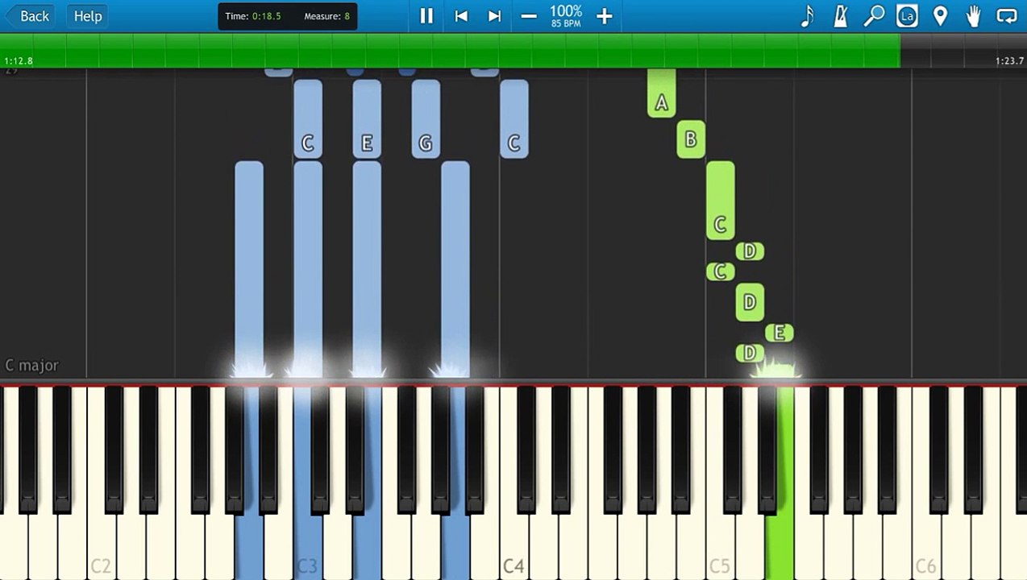The image size is (1027, 580).
Task: Click the unplayed dark end of progress bar
Action: tap(963, 50)
